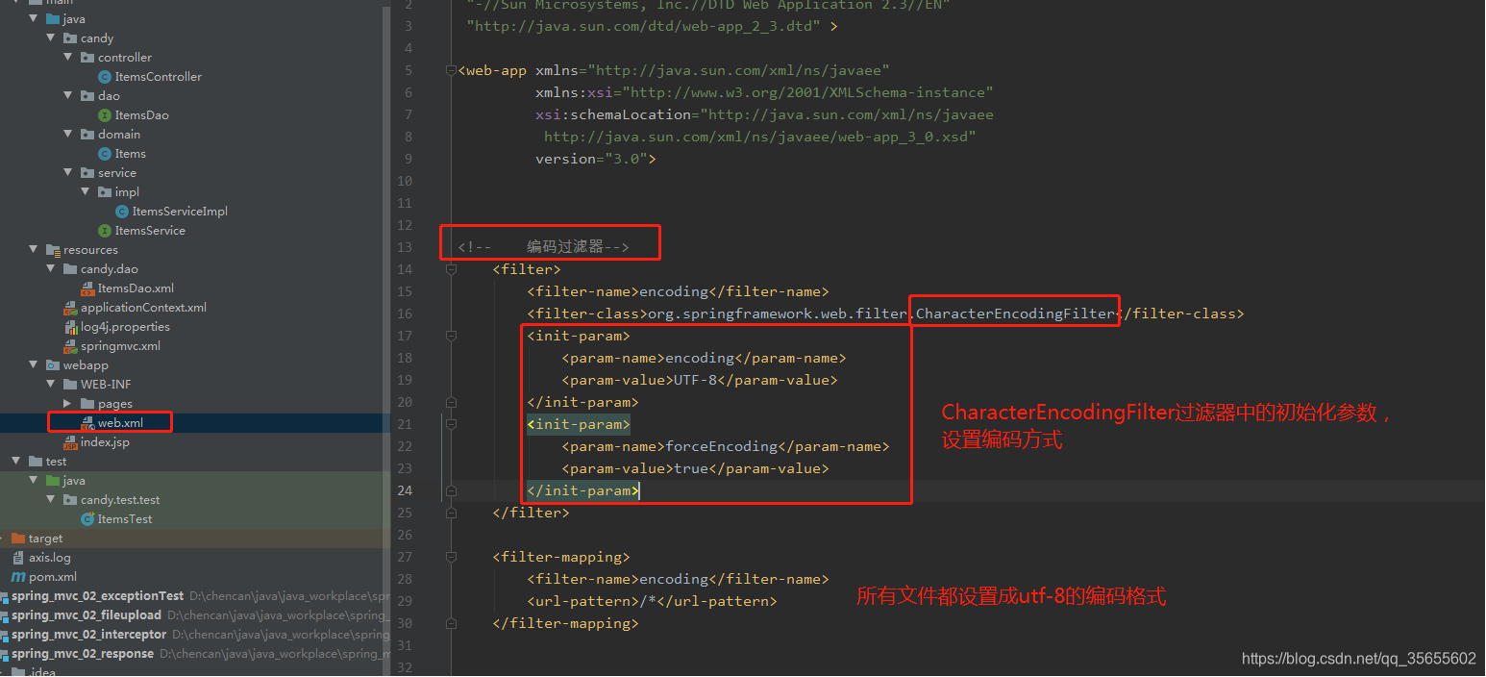
Task: Click the fold end marker on line 24
Action: (451, 490)
